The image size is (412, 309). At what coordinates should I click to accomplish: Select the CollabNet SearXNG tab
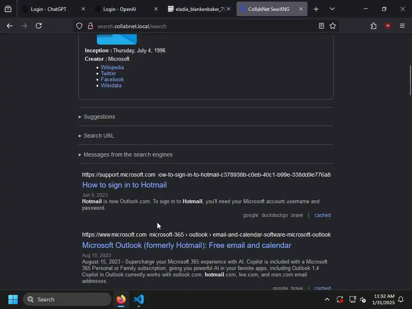click(x=272, y=9)
